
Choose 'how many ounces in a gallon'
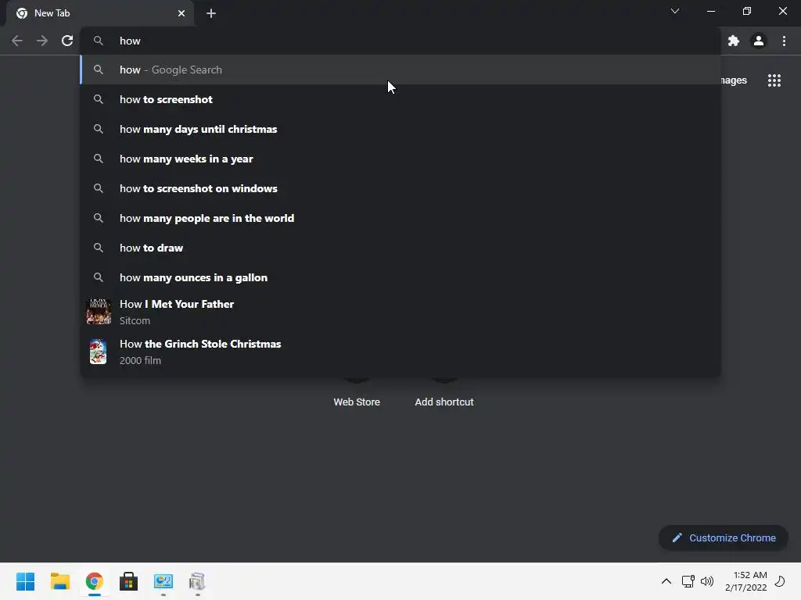[x=400, y=277]
